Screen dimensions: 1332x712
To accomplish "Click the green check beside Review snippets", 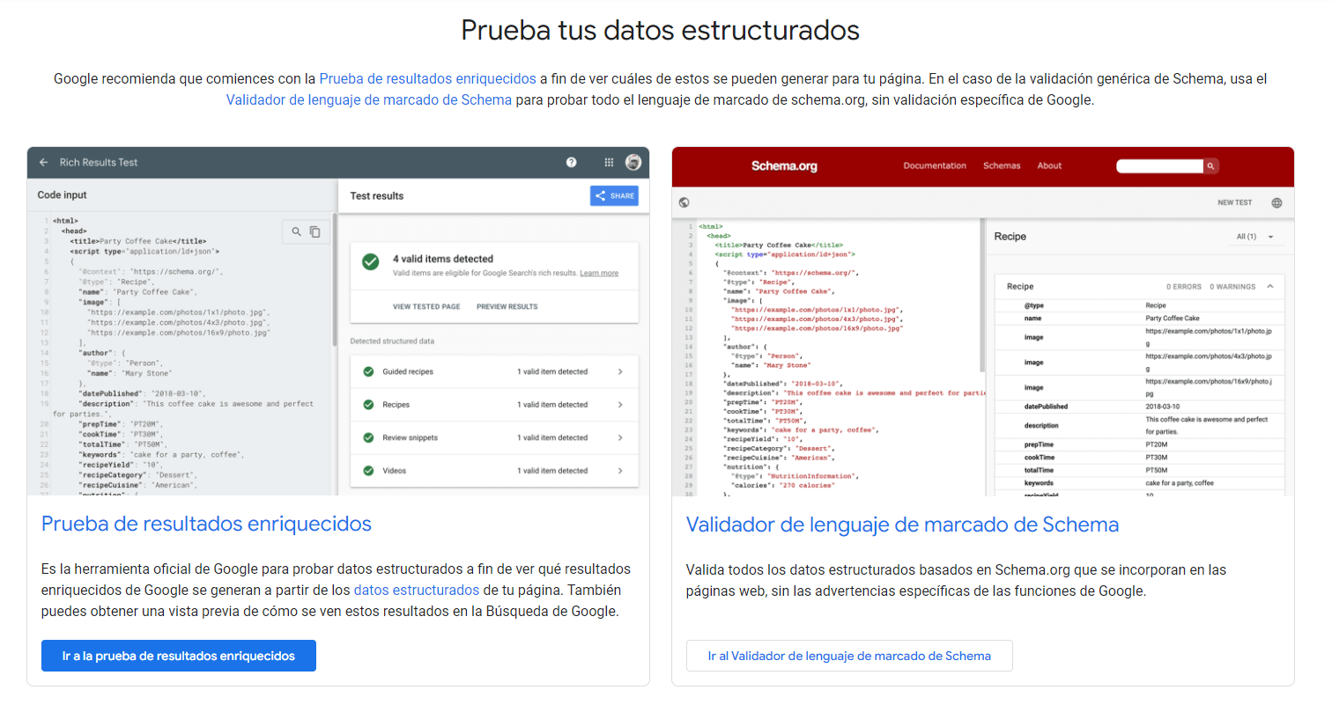I will pyautogui.click(x=368, y=437).
